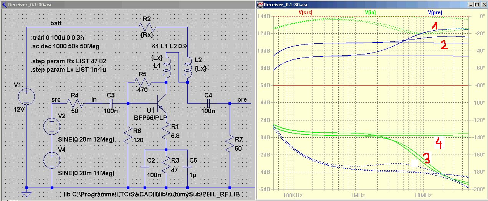
Task: Select the C4 output capacitor symbol
Action: (x=208, y=104)
